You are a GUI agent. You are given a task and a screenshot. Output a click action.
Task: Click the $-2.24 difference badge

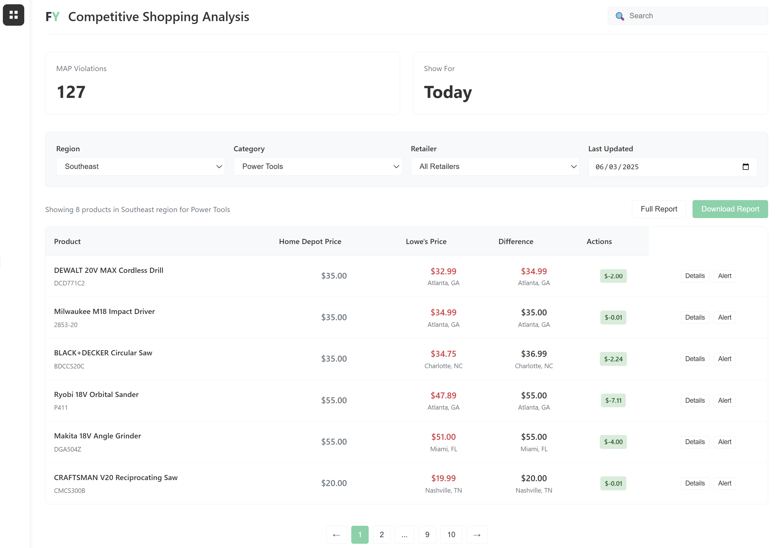(x=613, y=359)
